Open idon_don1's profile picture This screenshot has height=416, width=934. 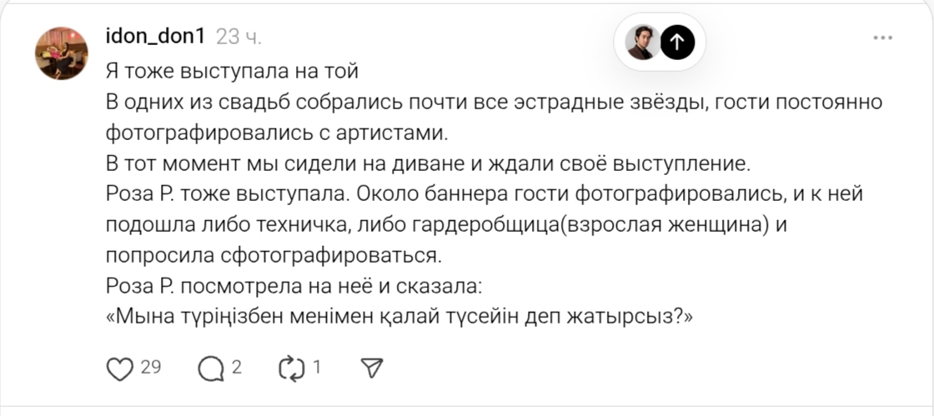[61, 53]
